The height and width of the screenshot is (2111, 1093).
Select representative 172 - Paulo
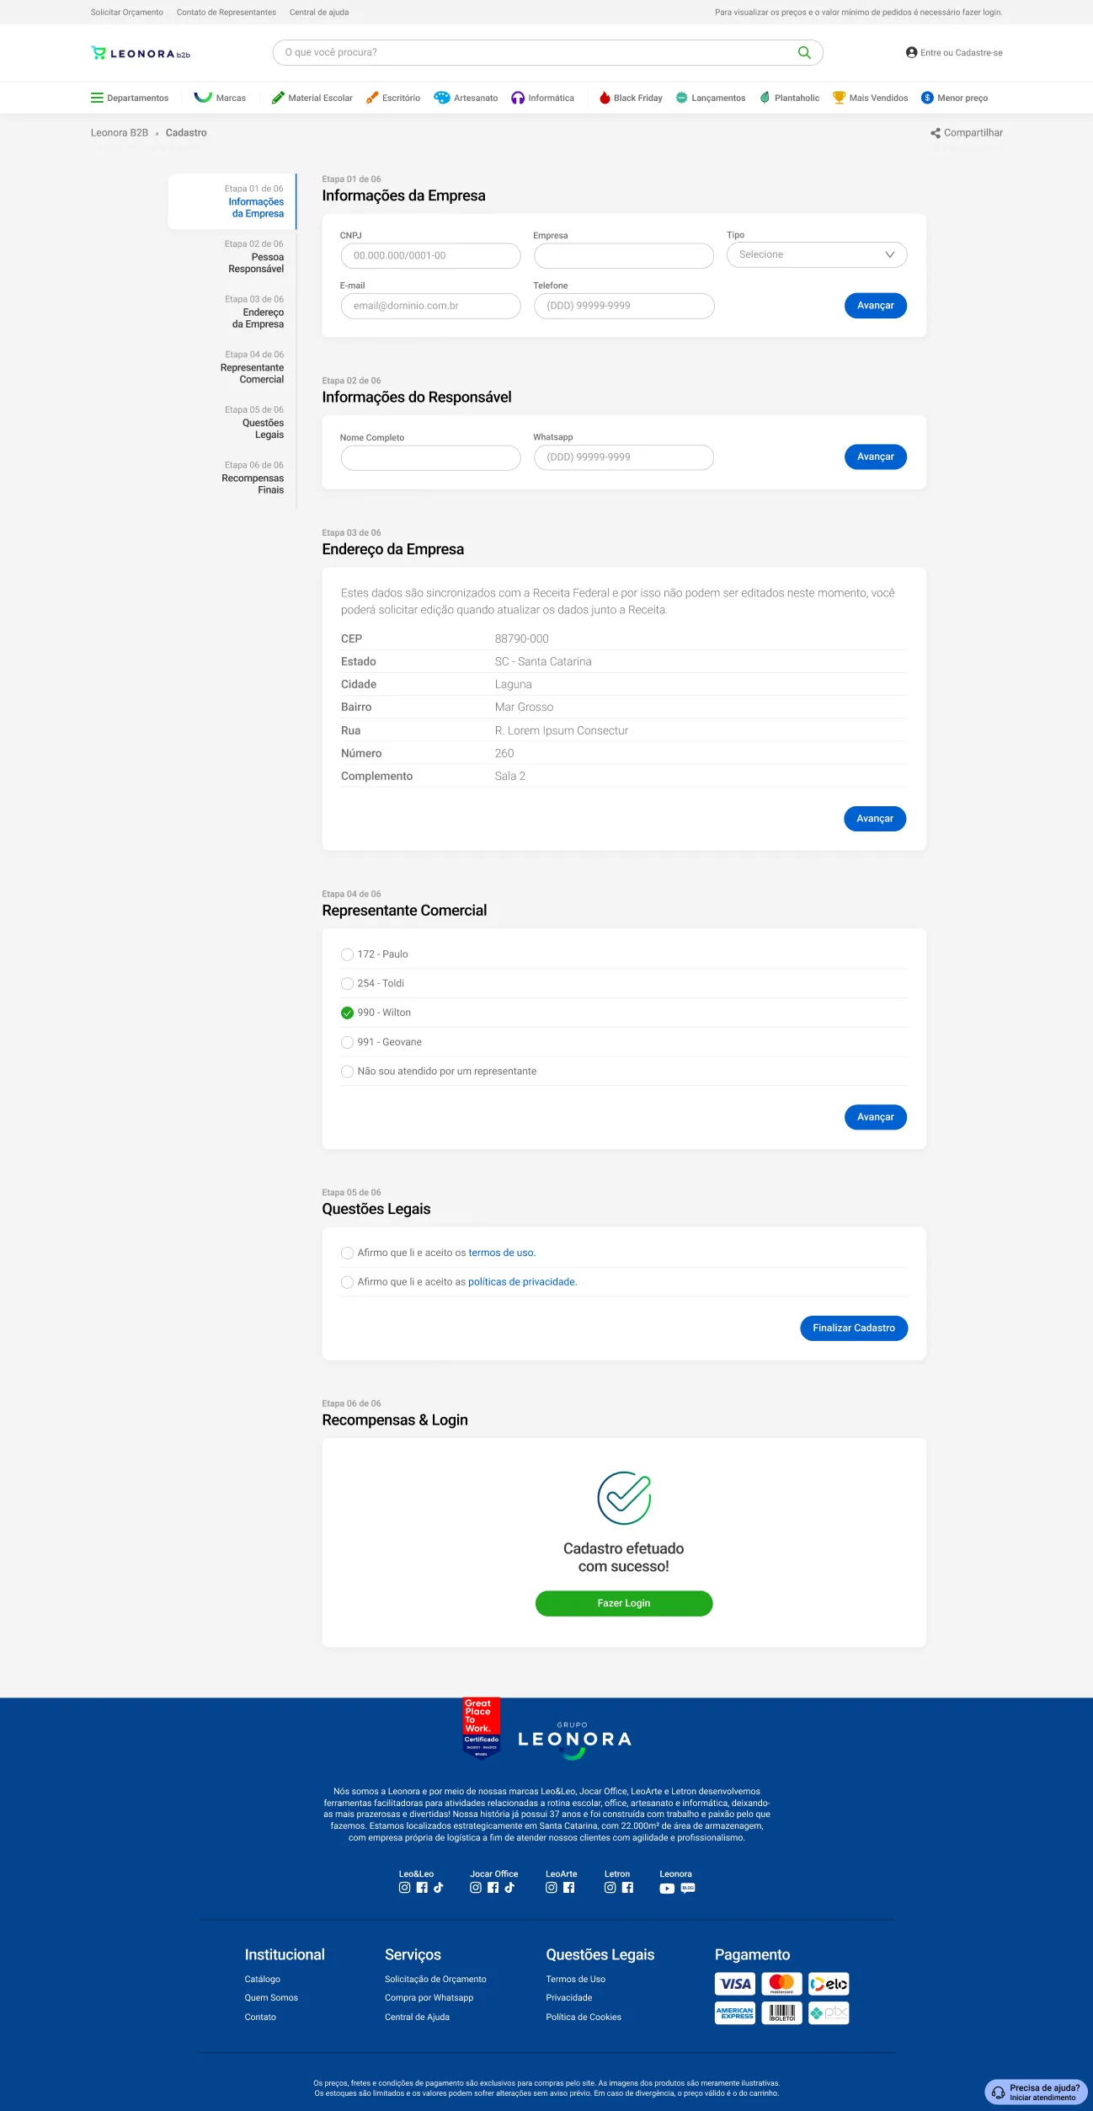coord(347,954)
